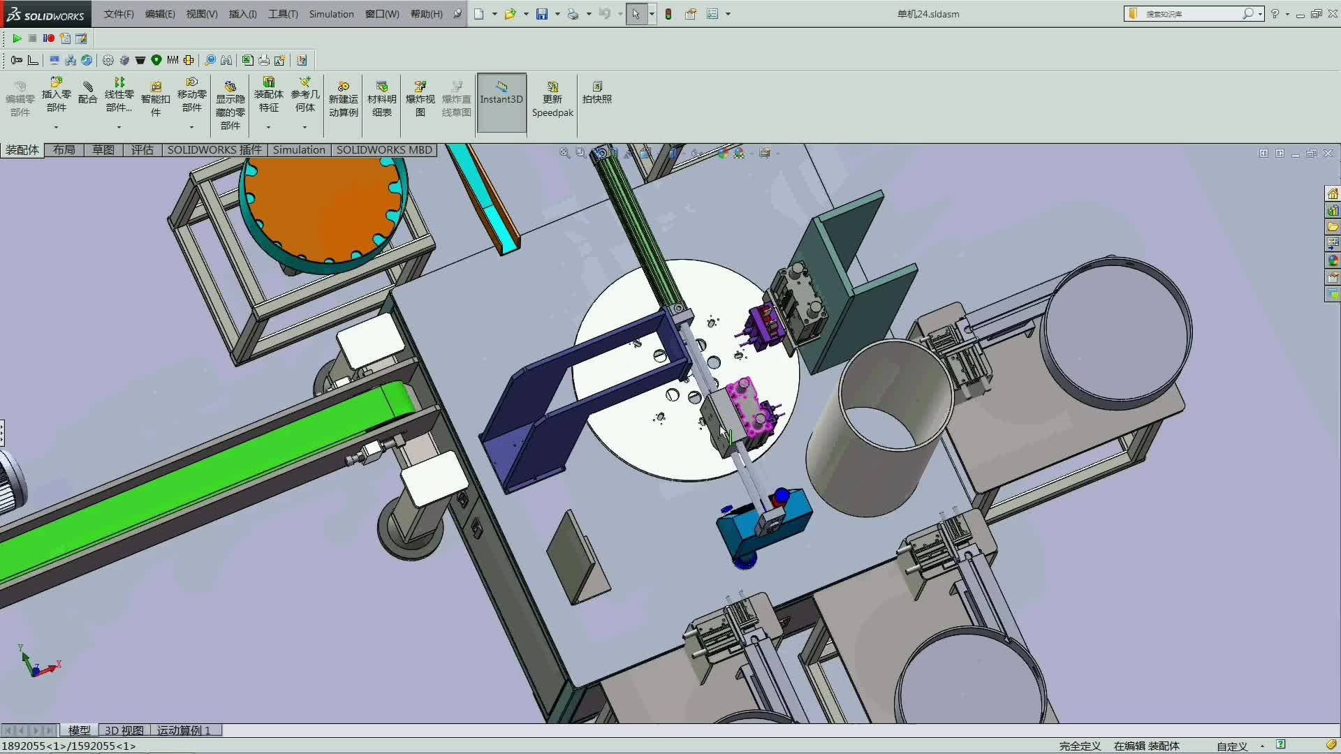
Task: Click the green shield fixture icon
Action: pos(156,60)
